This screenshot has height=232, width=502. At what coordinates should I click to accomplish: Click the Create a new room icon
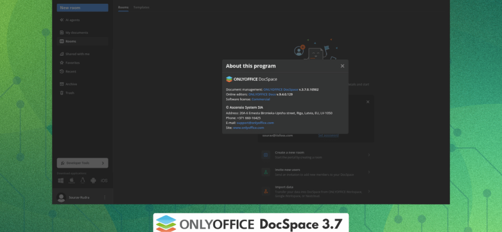(x=266, y=155)
